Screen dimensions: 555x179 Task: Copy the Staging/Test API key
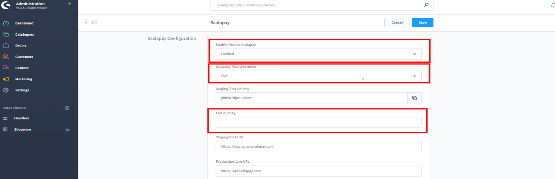click(x=415, y=98)
